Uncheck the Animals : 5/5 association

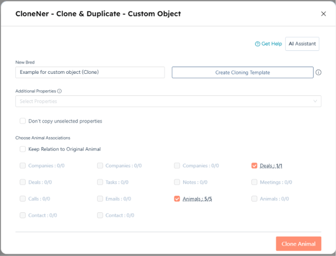pos(177,199)
